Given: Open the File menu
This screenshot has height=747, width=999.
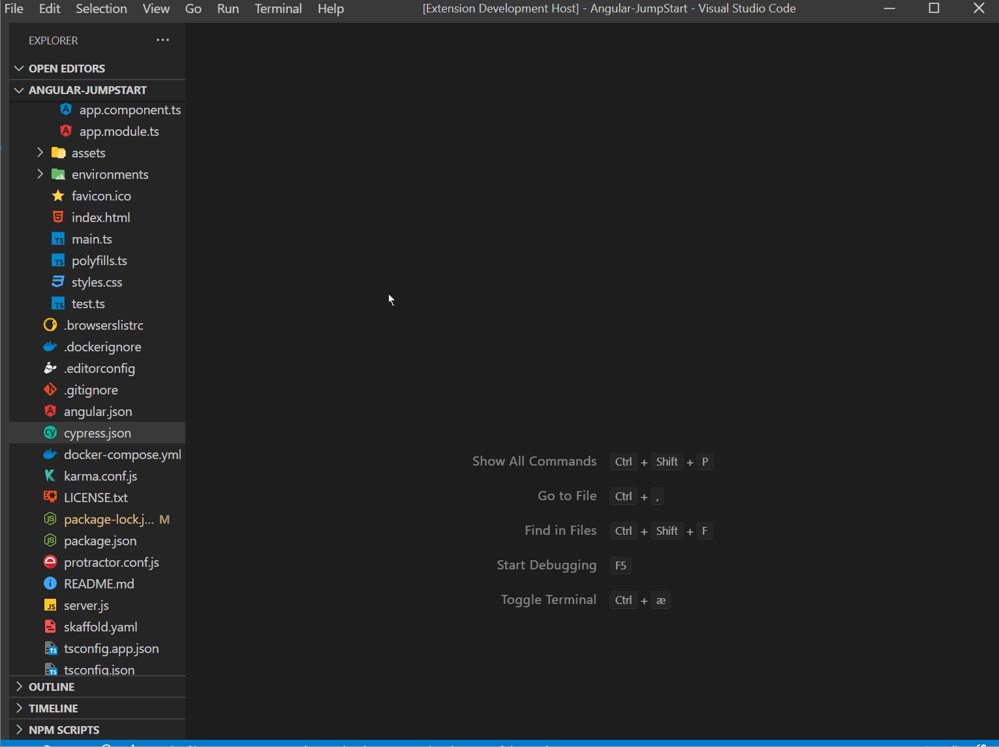Looking at the screenshot, I should pos(14,8).
